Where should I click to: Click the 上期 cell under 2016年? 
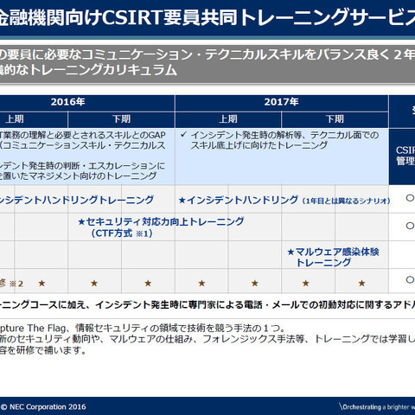click(x=34, y=119)
